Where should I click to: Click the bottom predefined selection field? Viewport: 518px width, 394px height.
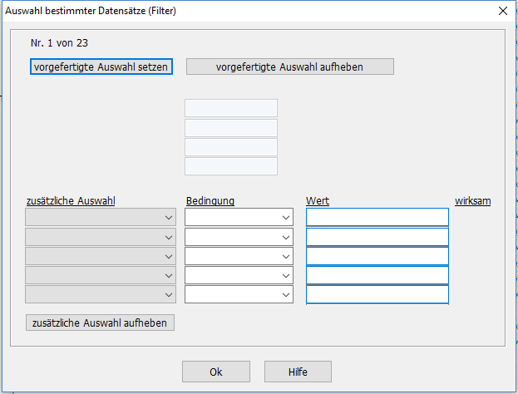pos(230,166)
